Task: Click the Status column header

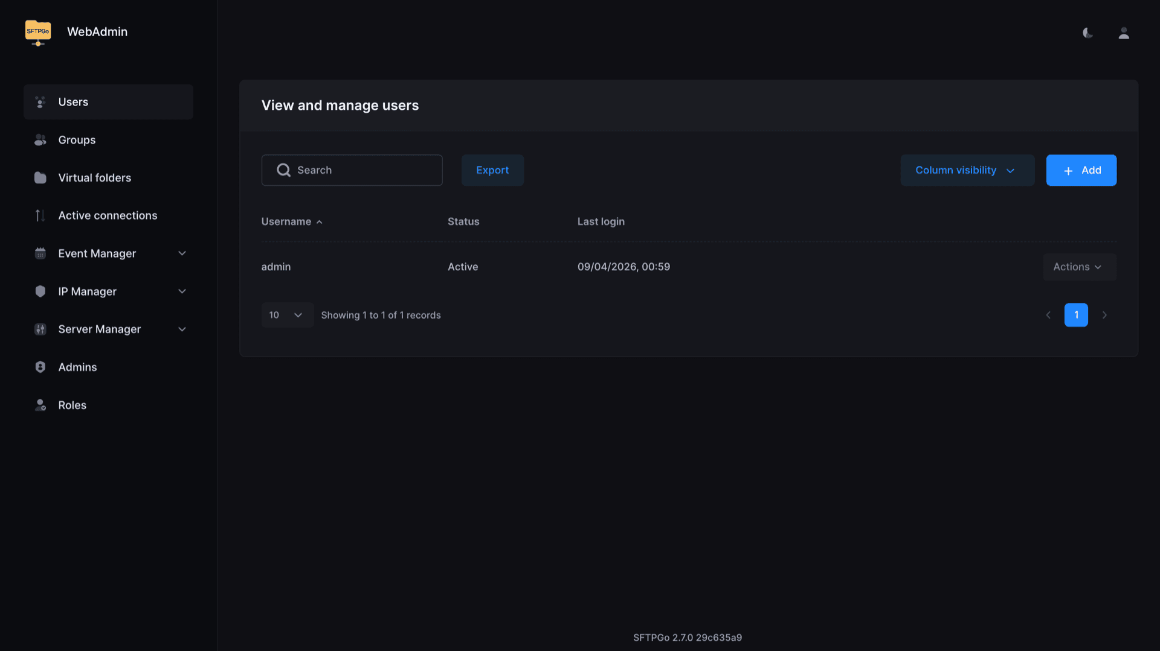Action: pyautogui.click(x=463, y=221)
